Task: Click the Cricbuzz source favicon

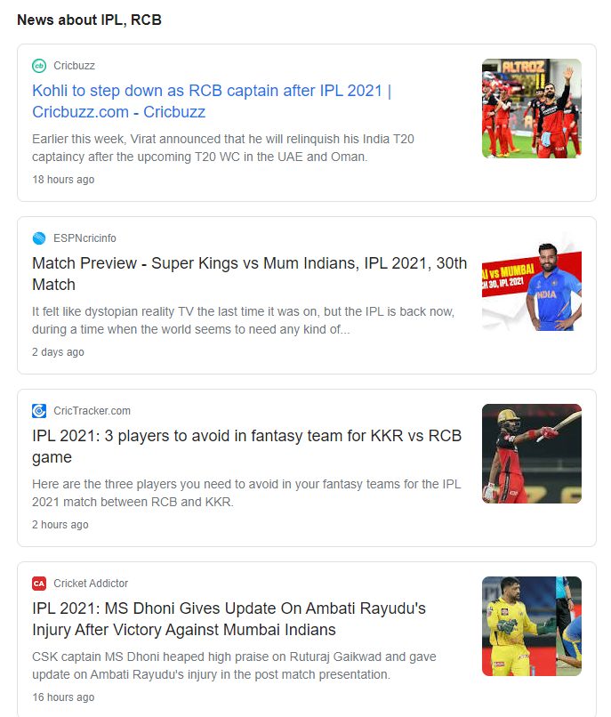Action: pyautogui.click(x=39, y=66)
